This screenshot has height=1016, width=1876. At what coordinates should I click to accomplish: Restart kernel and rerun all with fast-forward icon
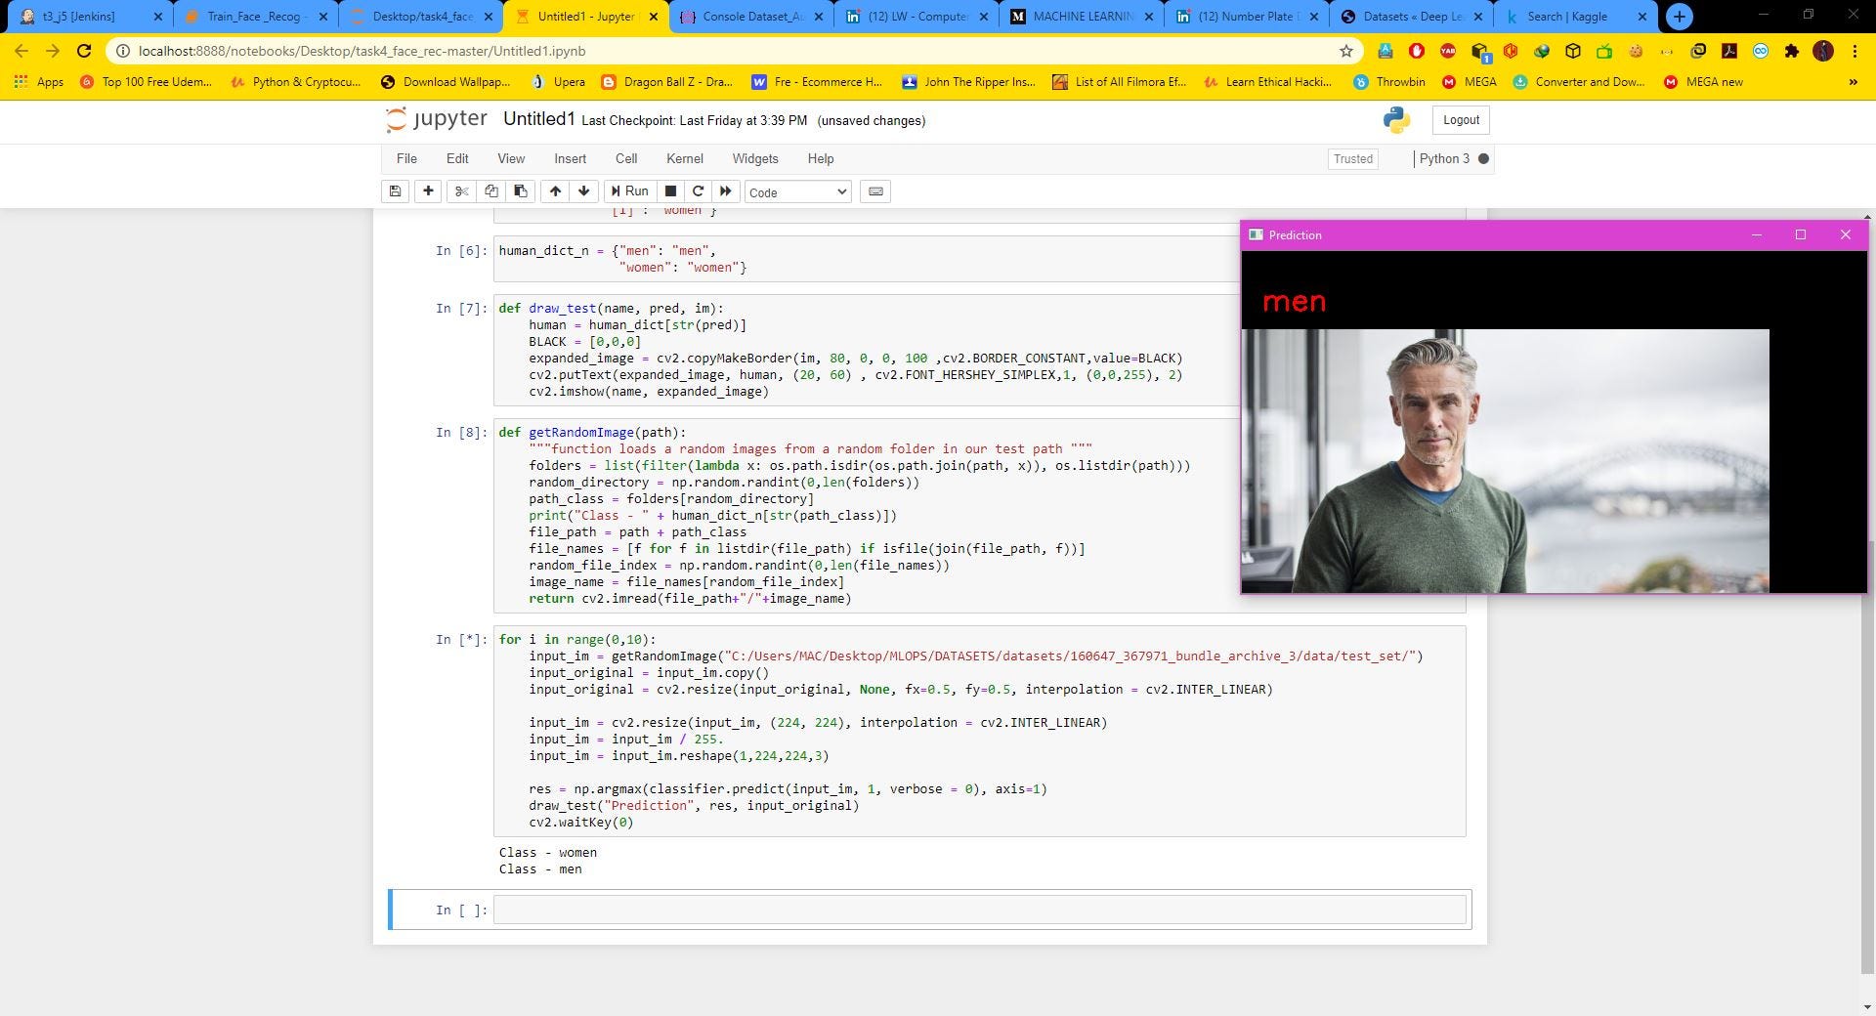[725, 191]
